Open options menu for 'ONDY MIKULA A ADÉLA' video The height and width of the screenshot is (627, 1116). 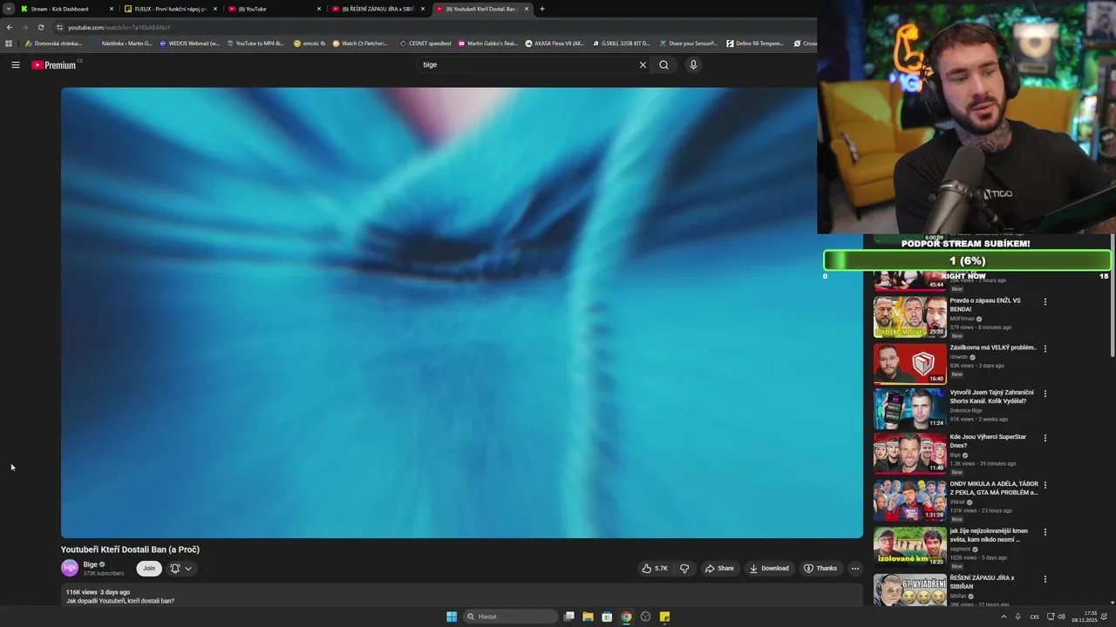[1045, 485]
